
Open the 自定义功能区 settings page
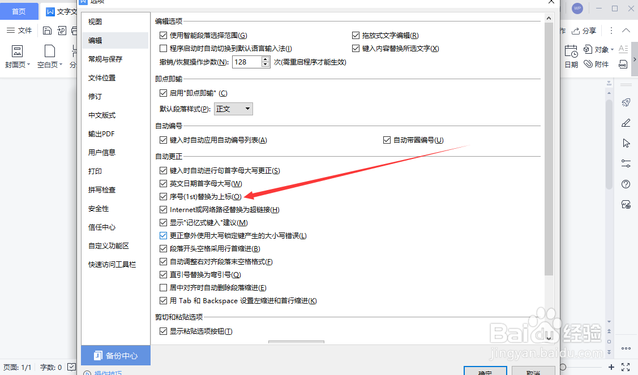[108, 245]
